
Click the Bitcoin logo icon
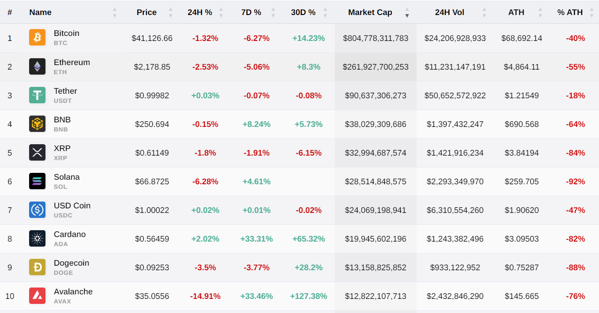pyautogui.click(x=37, y=38)
